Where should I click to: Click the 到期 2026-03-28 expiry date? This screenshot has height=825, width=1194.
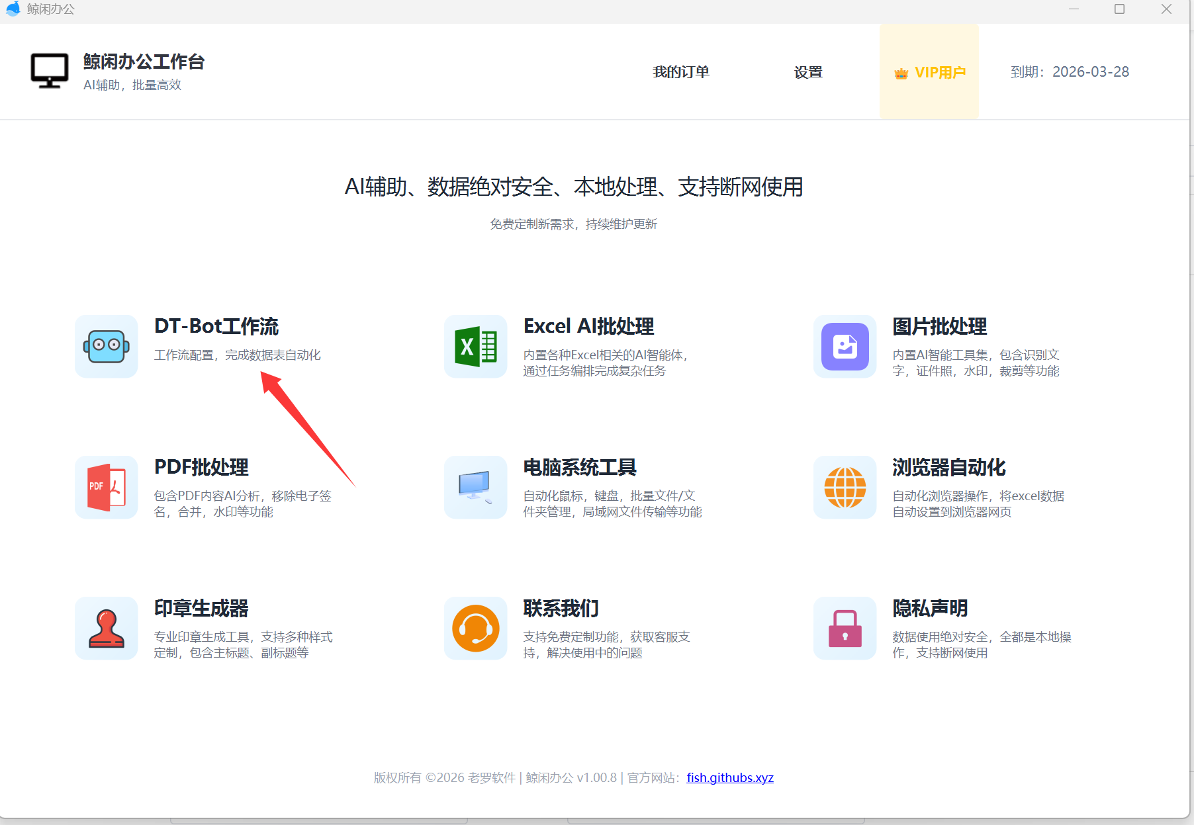click(x=1070, y=72)
